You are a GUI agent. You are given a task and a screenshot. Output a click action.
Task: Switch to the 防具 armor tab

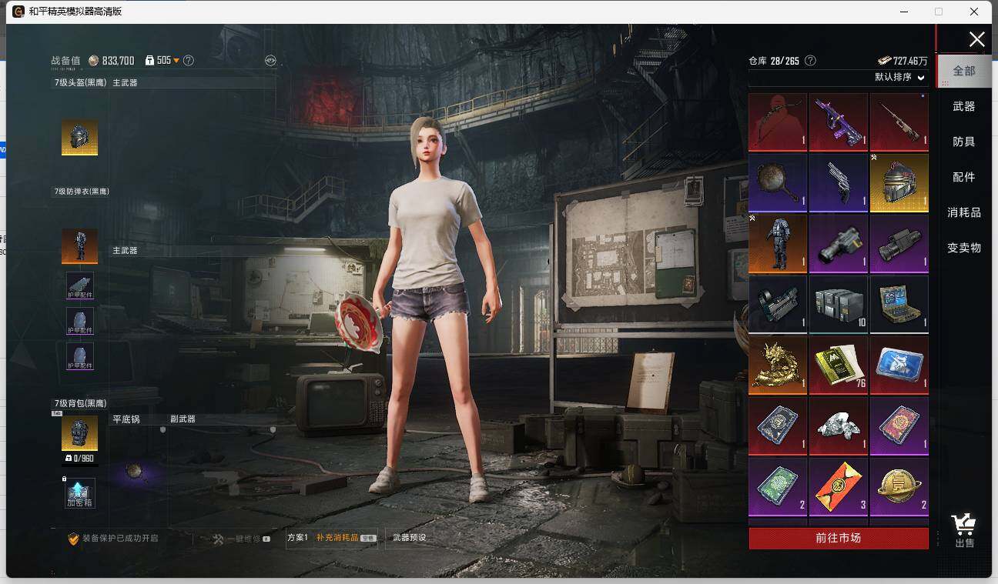pos(964,142)
